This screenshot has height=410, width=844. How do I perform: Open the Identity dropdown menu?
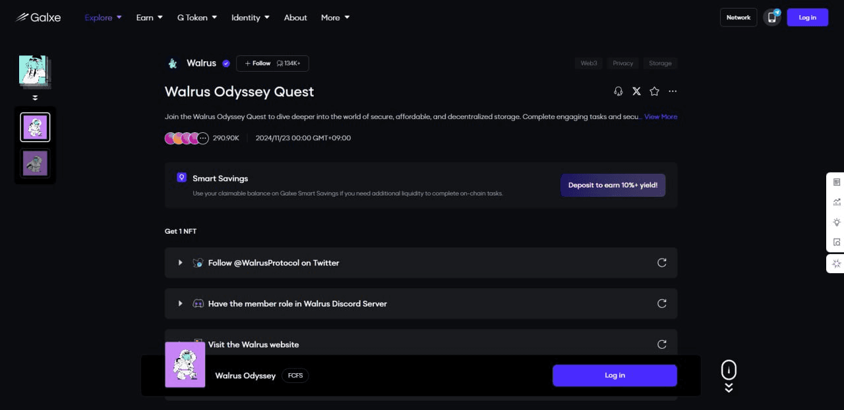tap(251, 17)
